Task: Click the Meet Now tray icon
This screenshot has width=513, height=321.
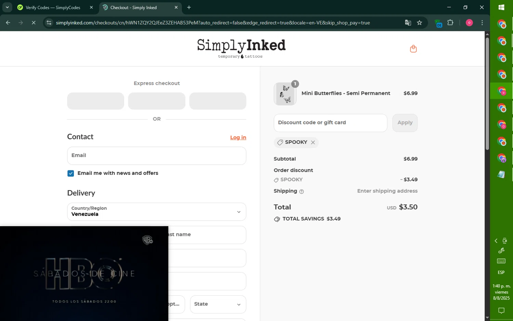Action: 505,241
